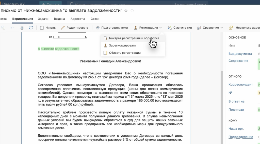Click the Подписал label link

coord(236,110)
